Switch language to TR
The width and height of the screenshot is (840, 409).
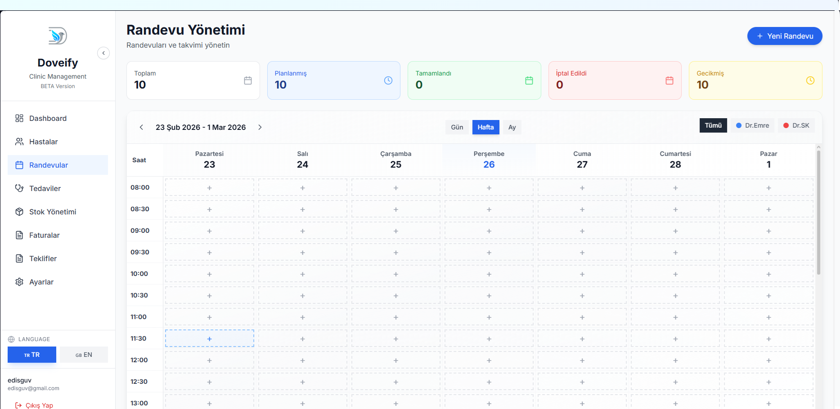click(x=32, y=355)
